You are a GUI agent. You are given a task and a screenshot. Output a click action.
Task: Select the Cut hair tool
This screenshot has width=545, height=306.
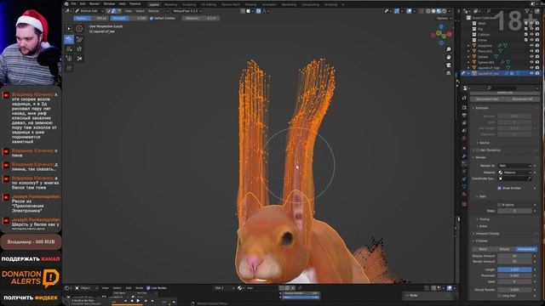[x=79, y=59]
